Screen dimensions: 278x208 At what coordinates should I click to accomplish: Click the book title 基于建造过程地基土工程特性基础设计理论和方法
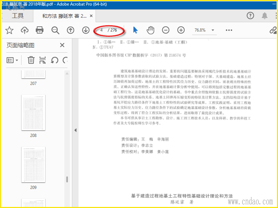tap(182, 196)
